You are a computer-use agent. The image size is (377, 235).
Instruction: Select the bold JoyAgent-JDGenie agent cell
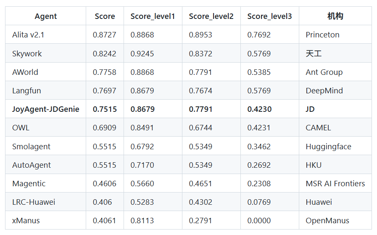[x=46, y=109]
